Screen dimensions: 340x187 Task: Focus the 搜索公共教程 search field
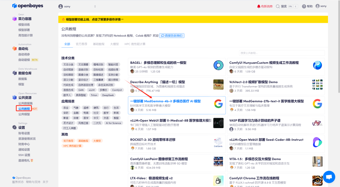[282, 53]
